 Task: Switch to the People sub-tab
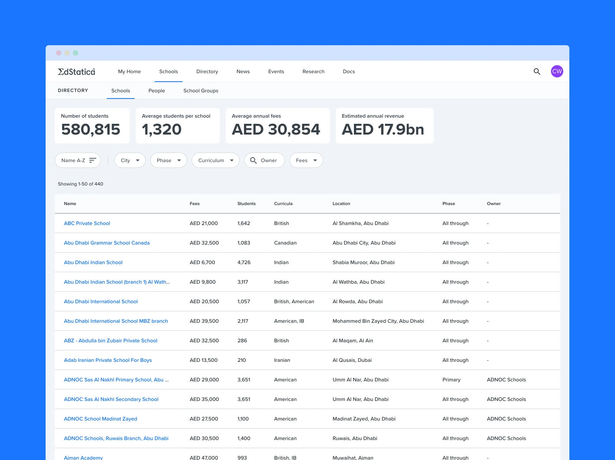tap(157, 90)
